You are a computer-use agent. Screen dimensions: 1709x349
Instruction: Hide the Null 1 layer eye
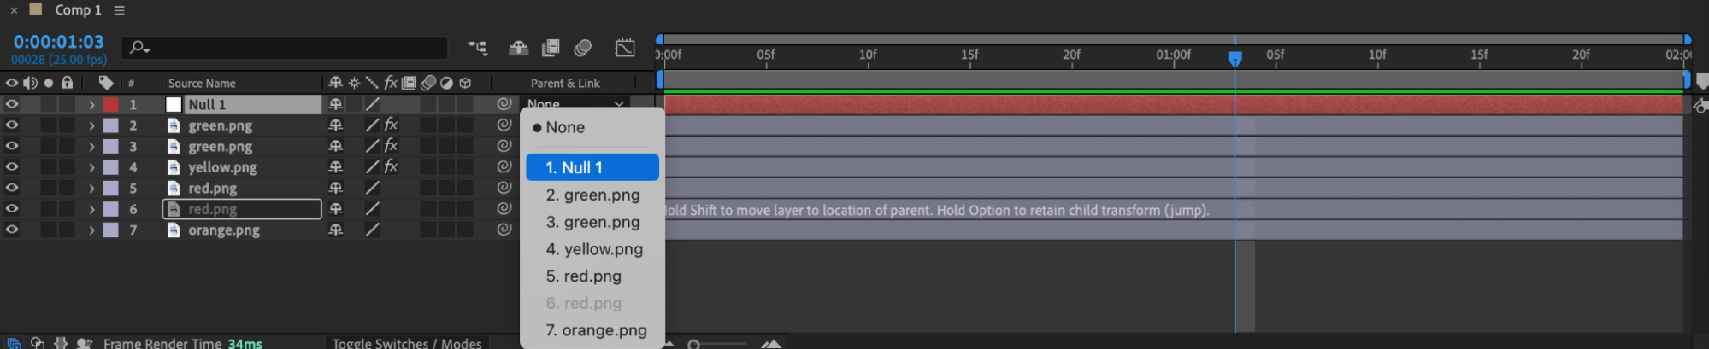coord(12,104)
